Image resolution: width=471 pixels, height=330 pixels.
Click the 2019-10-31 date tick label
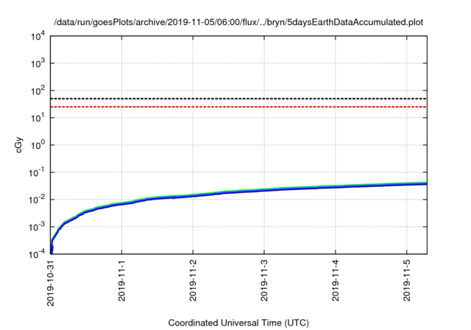tap(51, 283)
